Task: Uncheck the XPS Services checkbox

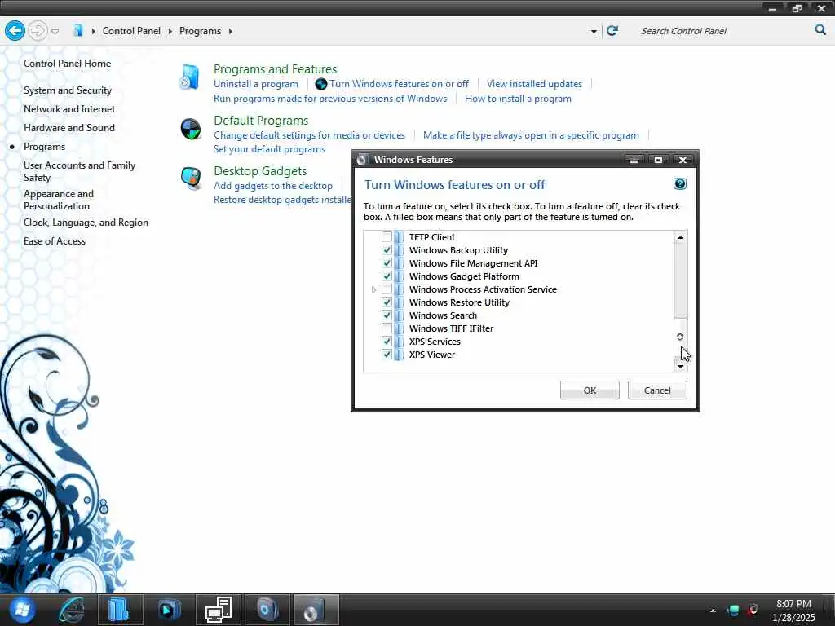Action: (x=387, y=342)
